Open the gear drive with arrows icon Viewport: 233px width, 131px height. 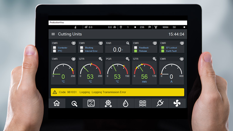click(x=108, y=103)
